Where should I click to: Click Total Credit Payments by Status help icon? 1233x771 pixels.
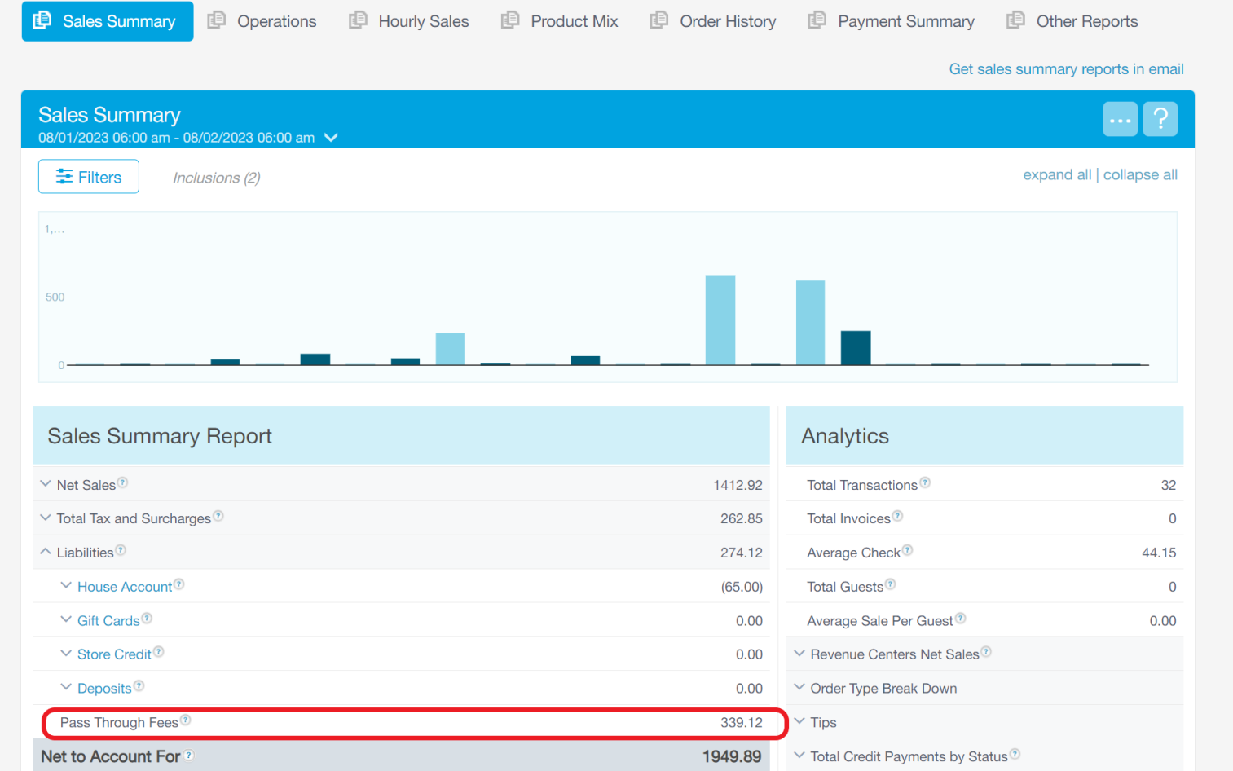click(1015, 754)
